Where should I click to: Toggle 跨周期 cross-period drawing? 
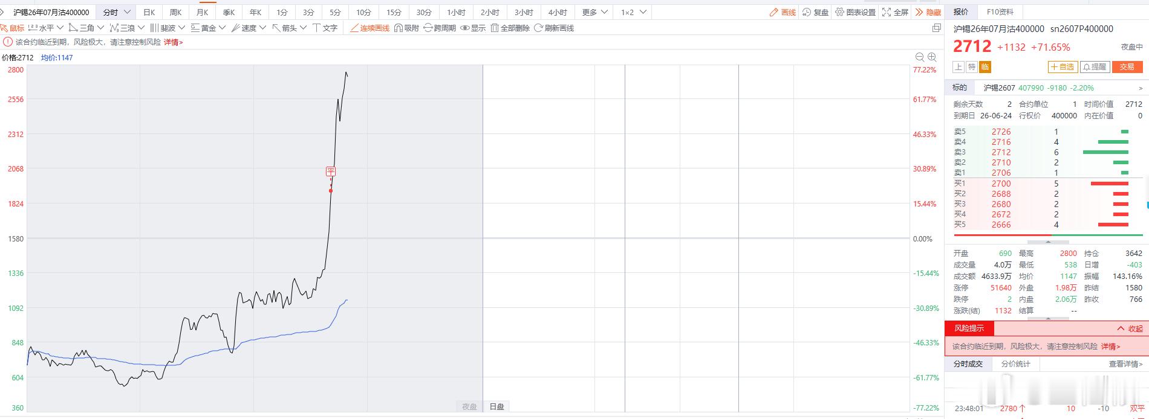click(x=440, y=28)
